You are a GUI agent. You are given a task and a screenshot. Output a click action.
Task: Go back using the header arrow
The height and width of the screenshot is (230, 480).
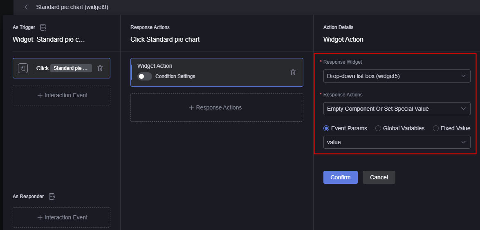[x=26, y=7]
